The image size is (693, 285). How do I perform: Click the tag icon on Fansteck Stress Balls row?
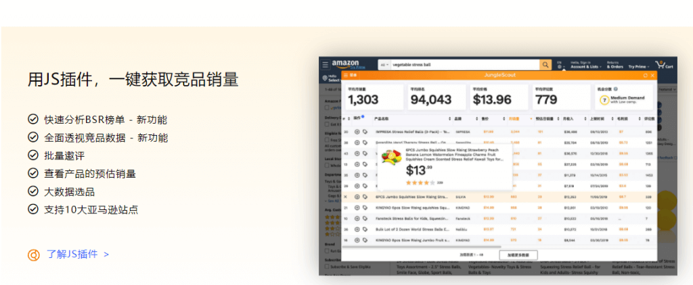365,218
